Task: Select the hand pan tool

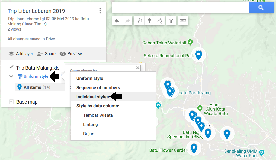Action: tap(140, 21)
